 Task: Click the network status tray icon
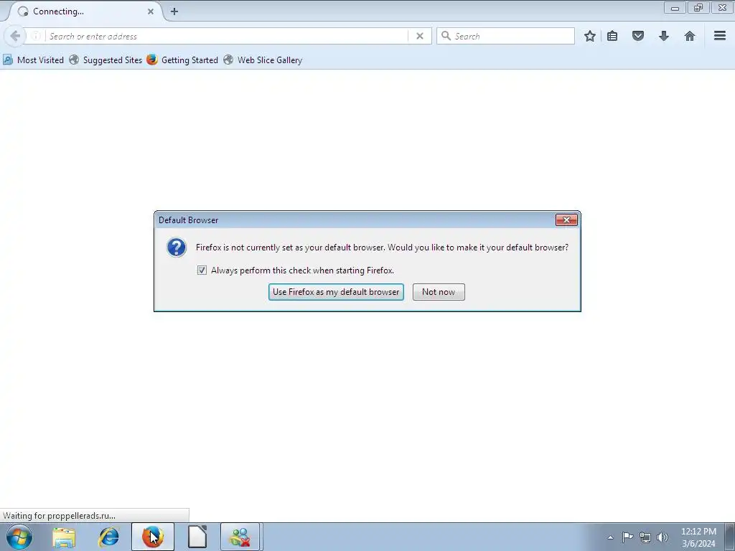pos(645,537)
